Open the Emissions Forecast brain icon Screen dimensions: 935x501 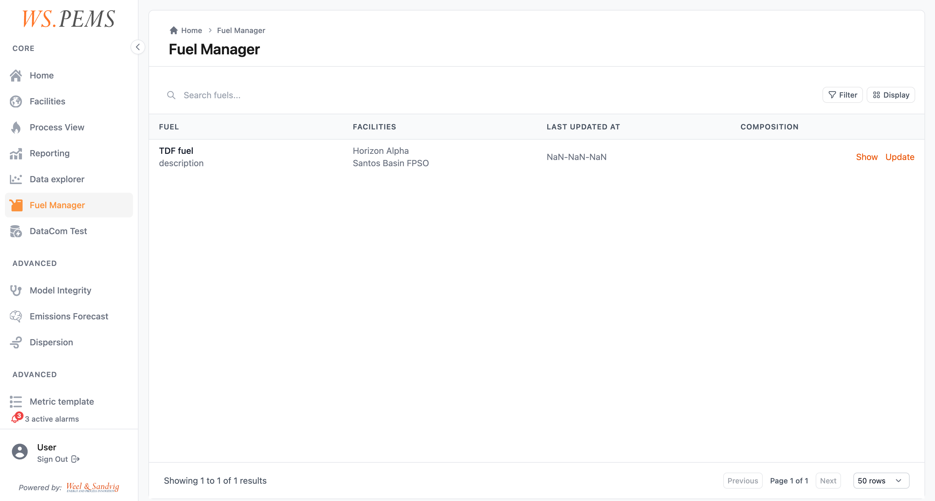click(15, 317)
